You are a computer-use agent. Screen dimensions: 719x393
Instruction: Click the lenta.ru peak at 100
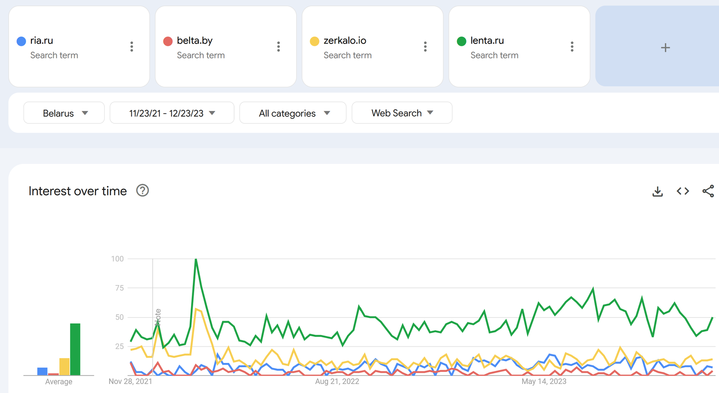click(196, 259)
